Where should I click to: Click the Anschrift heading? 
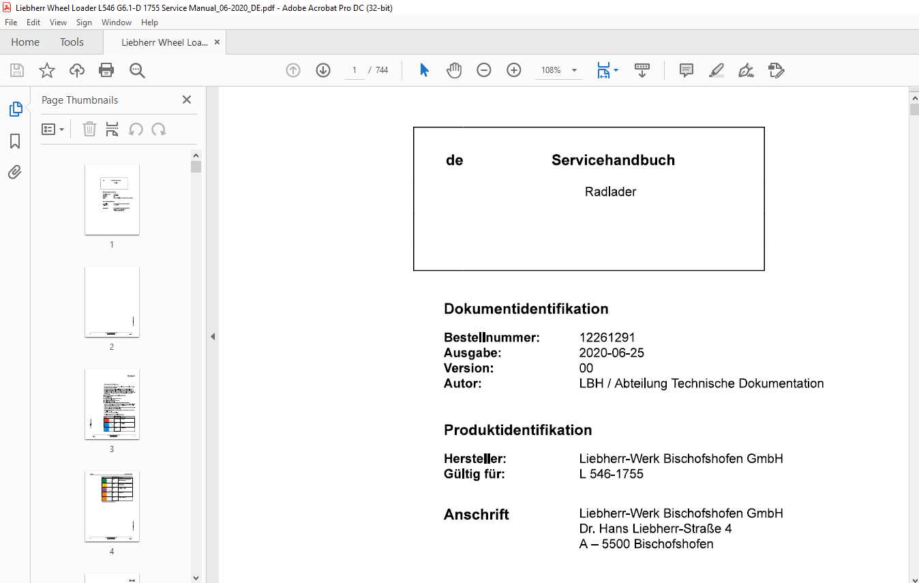pyautogui.click(x=477, y=515)
